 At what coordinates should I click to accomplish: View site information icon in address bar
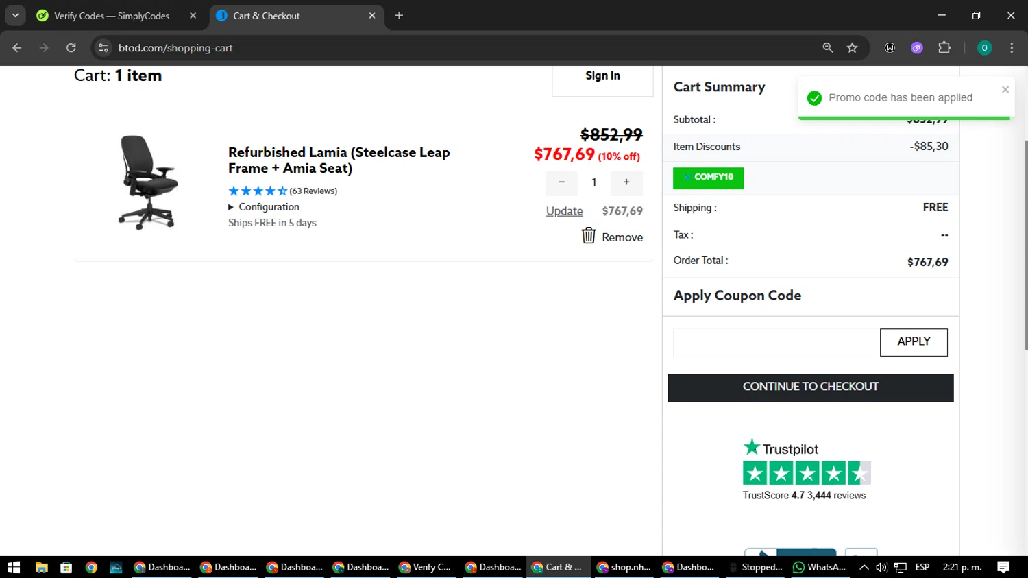point(103,48)
